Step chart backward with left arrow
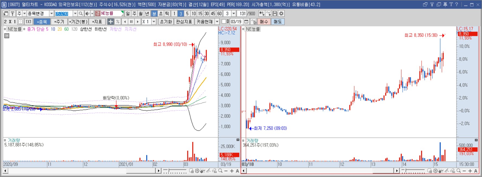 [125, 22]
